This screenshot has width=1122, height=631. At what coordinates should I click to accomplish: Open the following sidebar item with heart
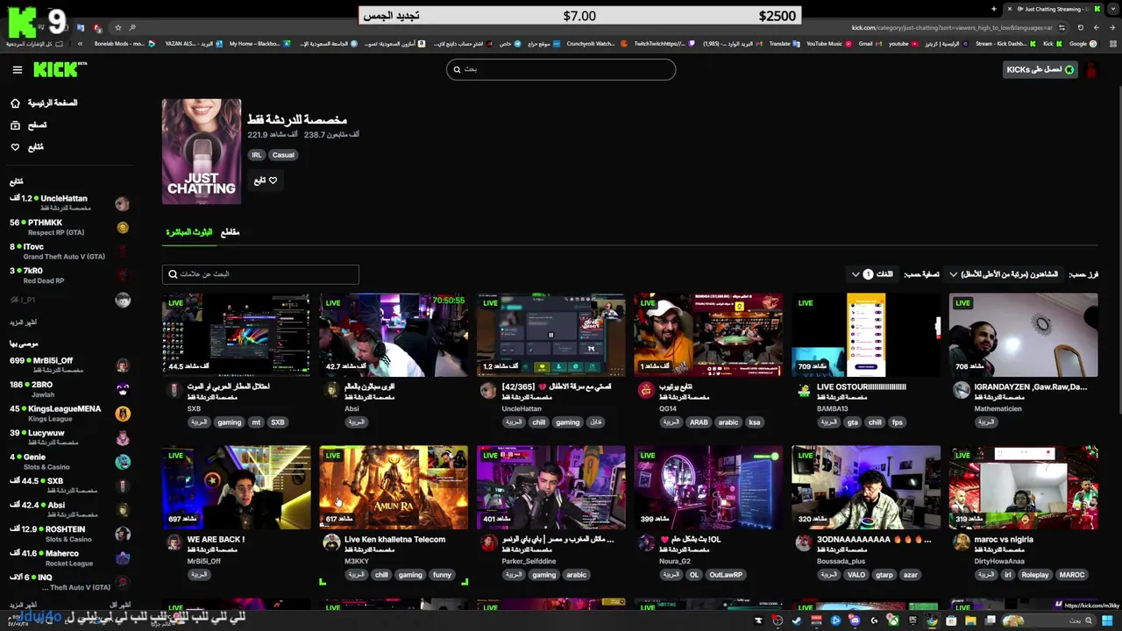click(x=27, y=147)
